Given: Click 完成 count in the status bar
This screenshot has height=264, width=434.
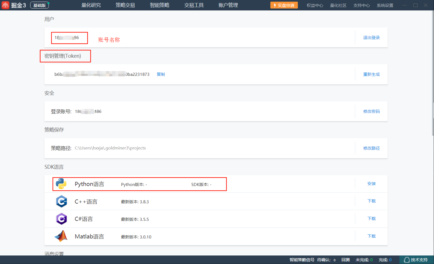Looking at the screenshot, I should pyautogui.click(x=385, y=260).
